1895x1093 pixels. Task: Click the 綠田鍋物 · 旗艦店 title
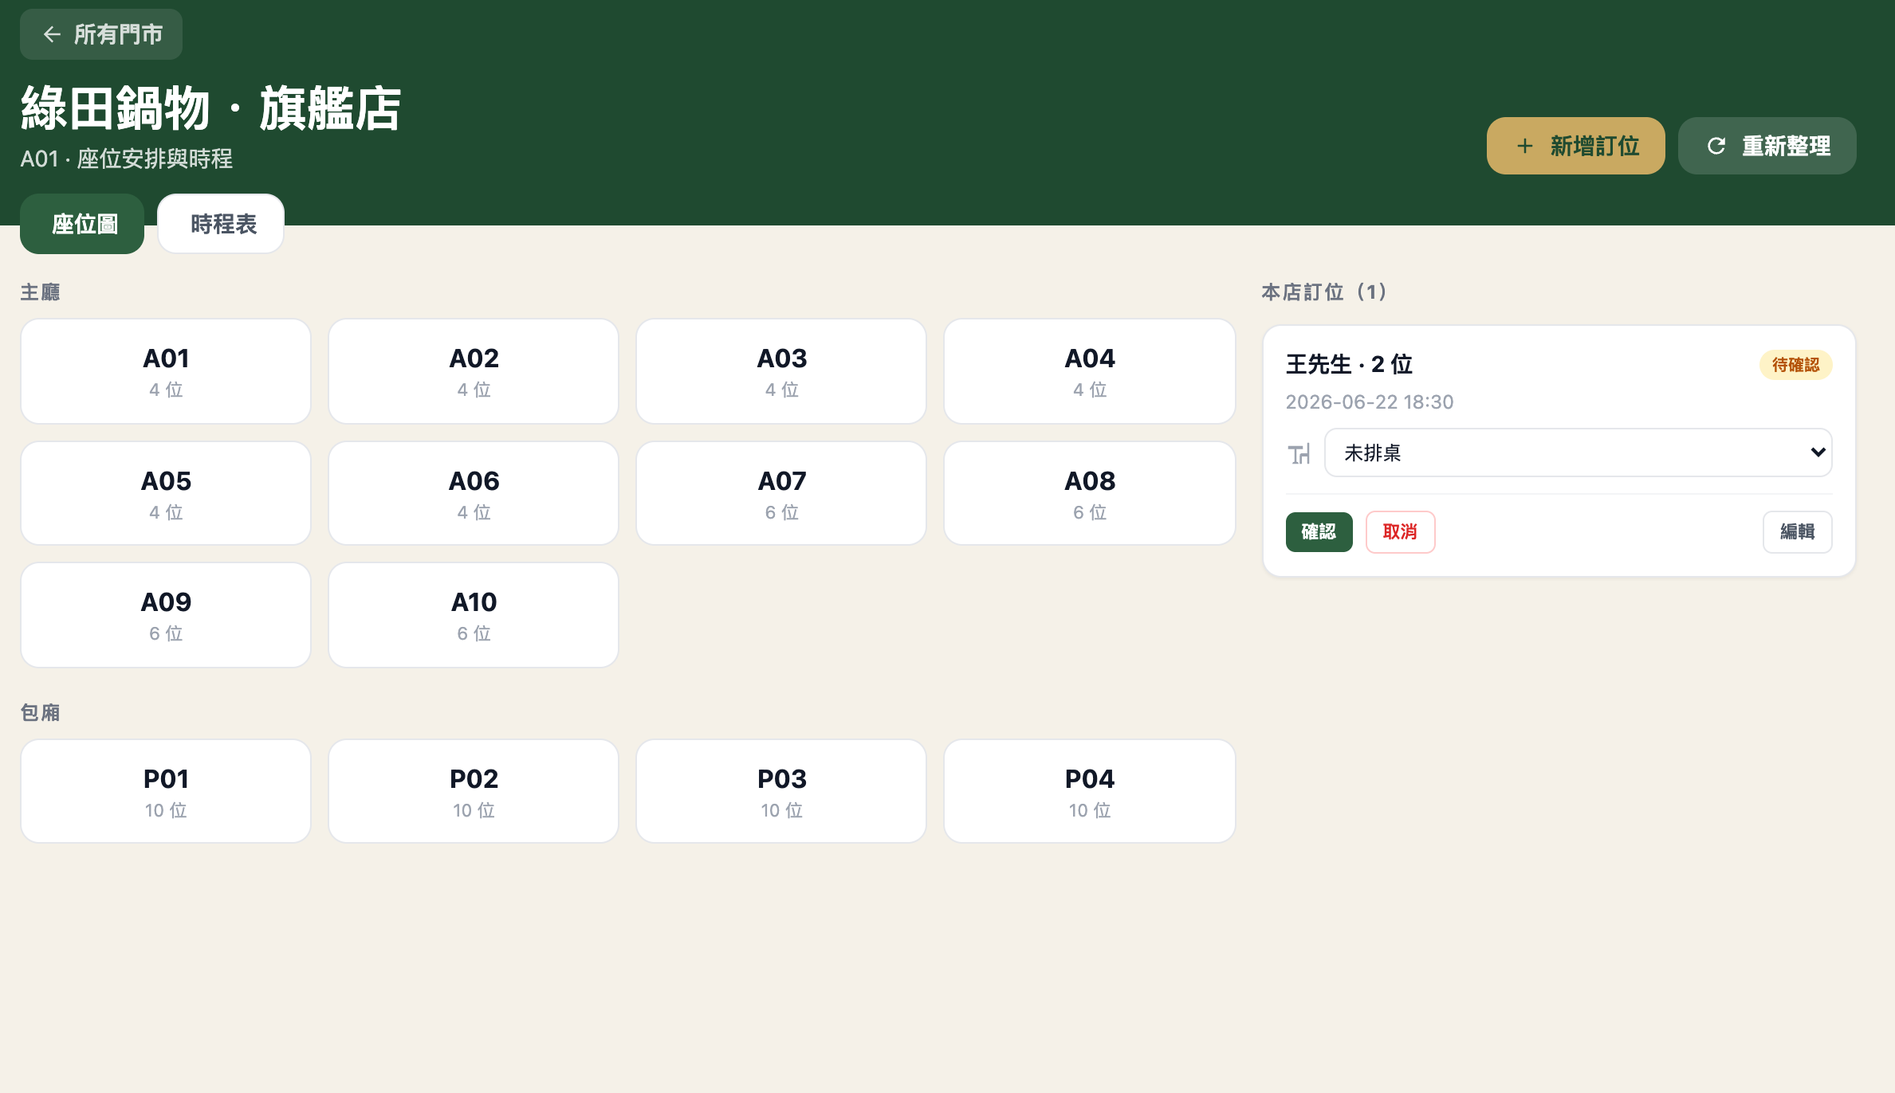[x=210, y=108]
